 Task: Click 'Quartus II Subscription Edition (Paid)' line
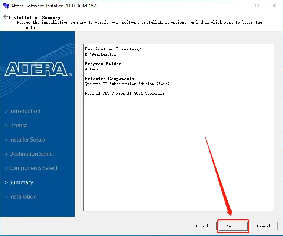tap(127, 84)
